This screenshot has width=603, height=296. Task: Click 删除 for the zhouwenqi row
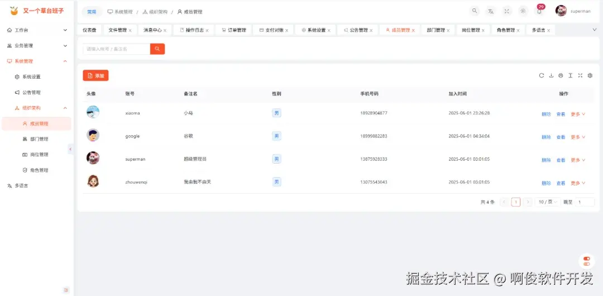[x=546, y=183]
